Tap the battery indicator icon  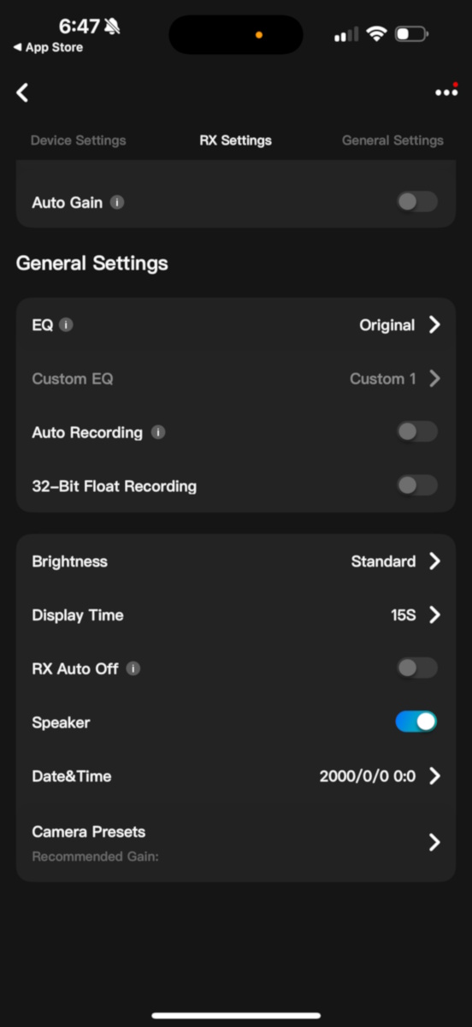point(412,34)
